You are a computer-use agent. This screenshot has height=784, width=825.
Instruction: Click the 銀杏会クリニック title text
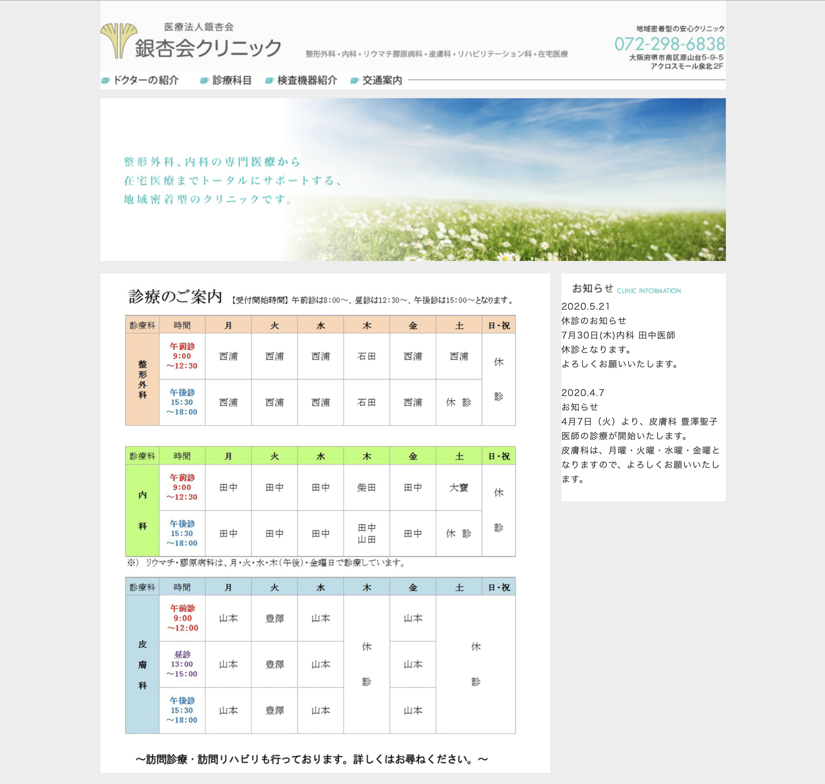208,48
